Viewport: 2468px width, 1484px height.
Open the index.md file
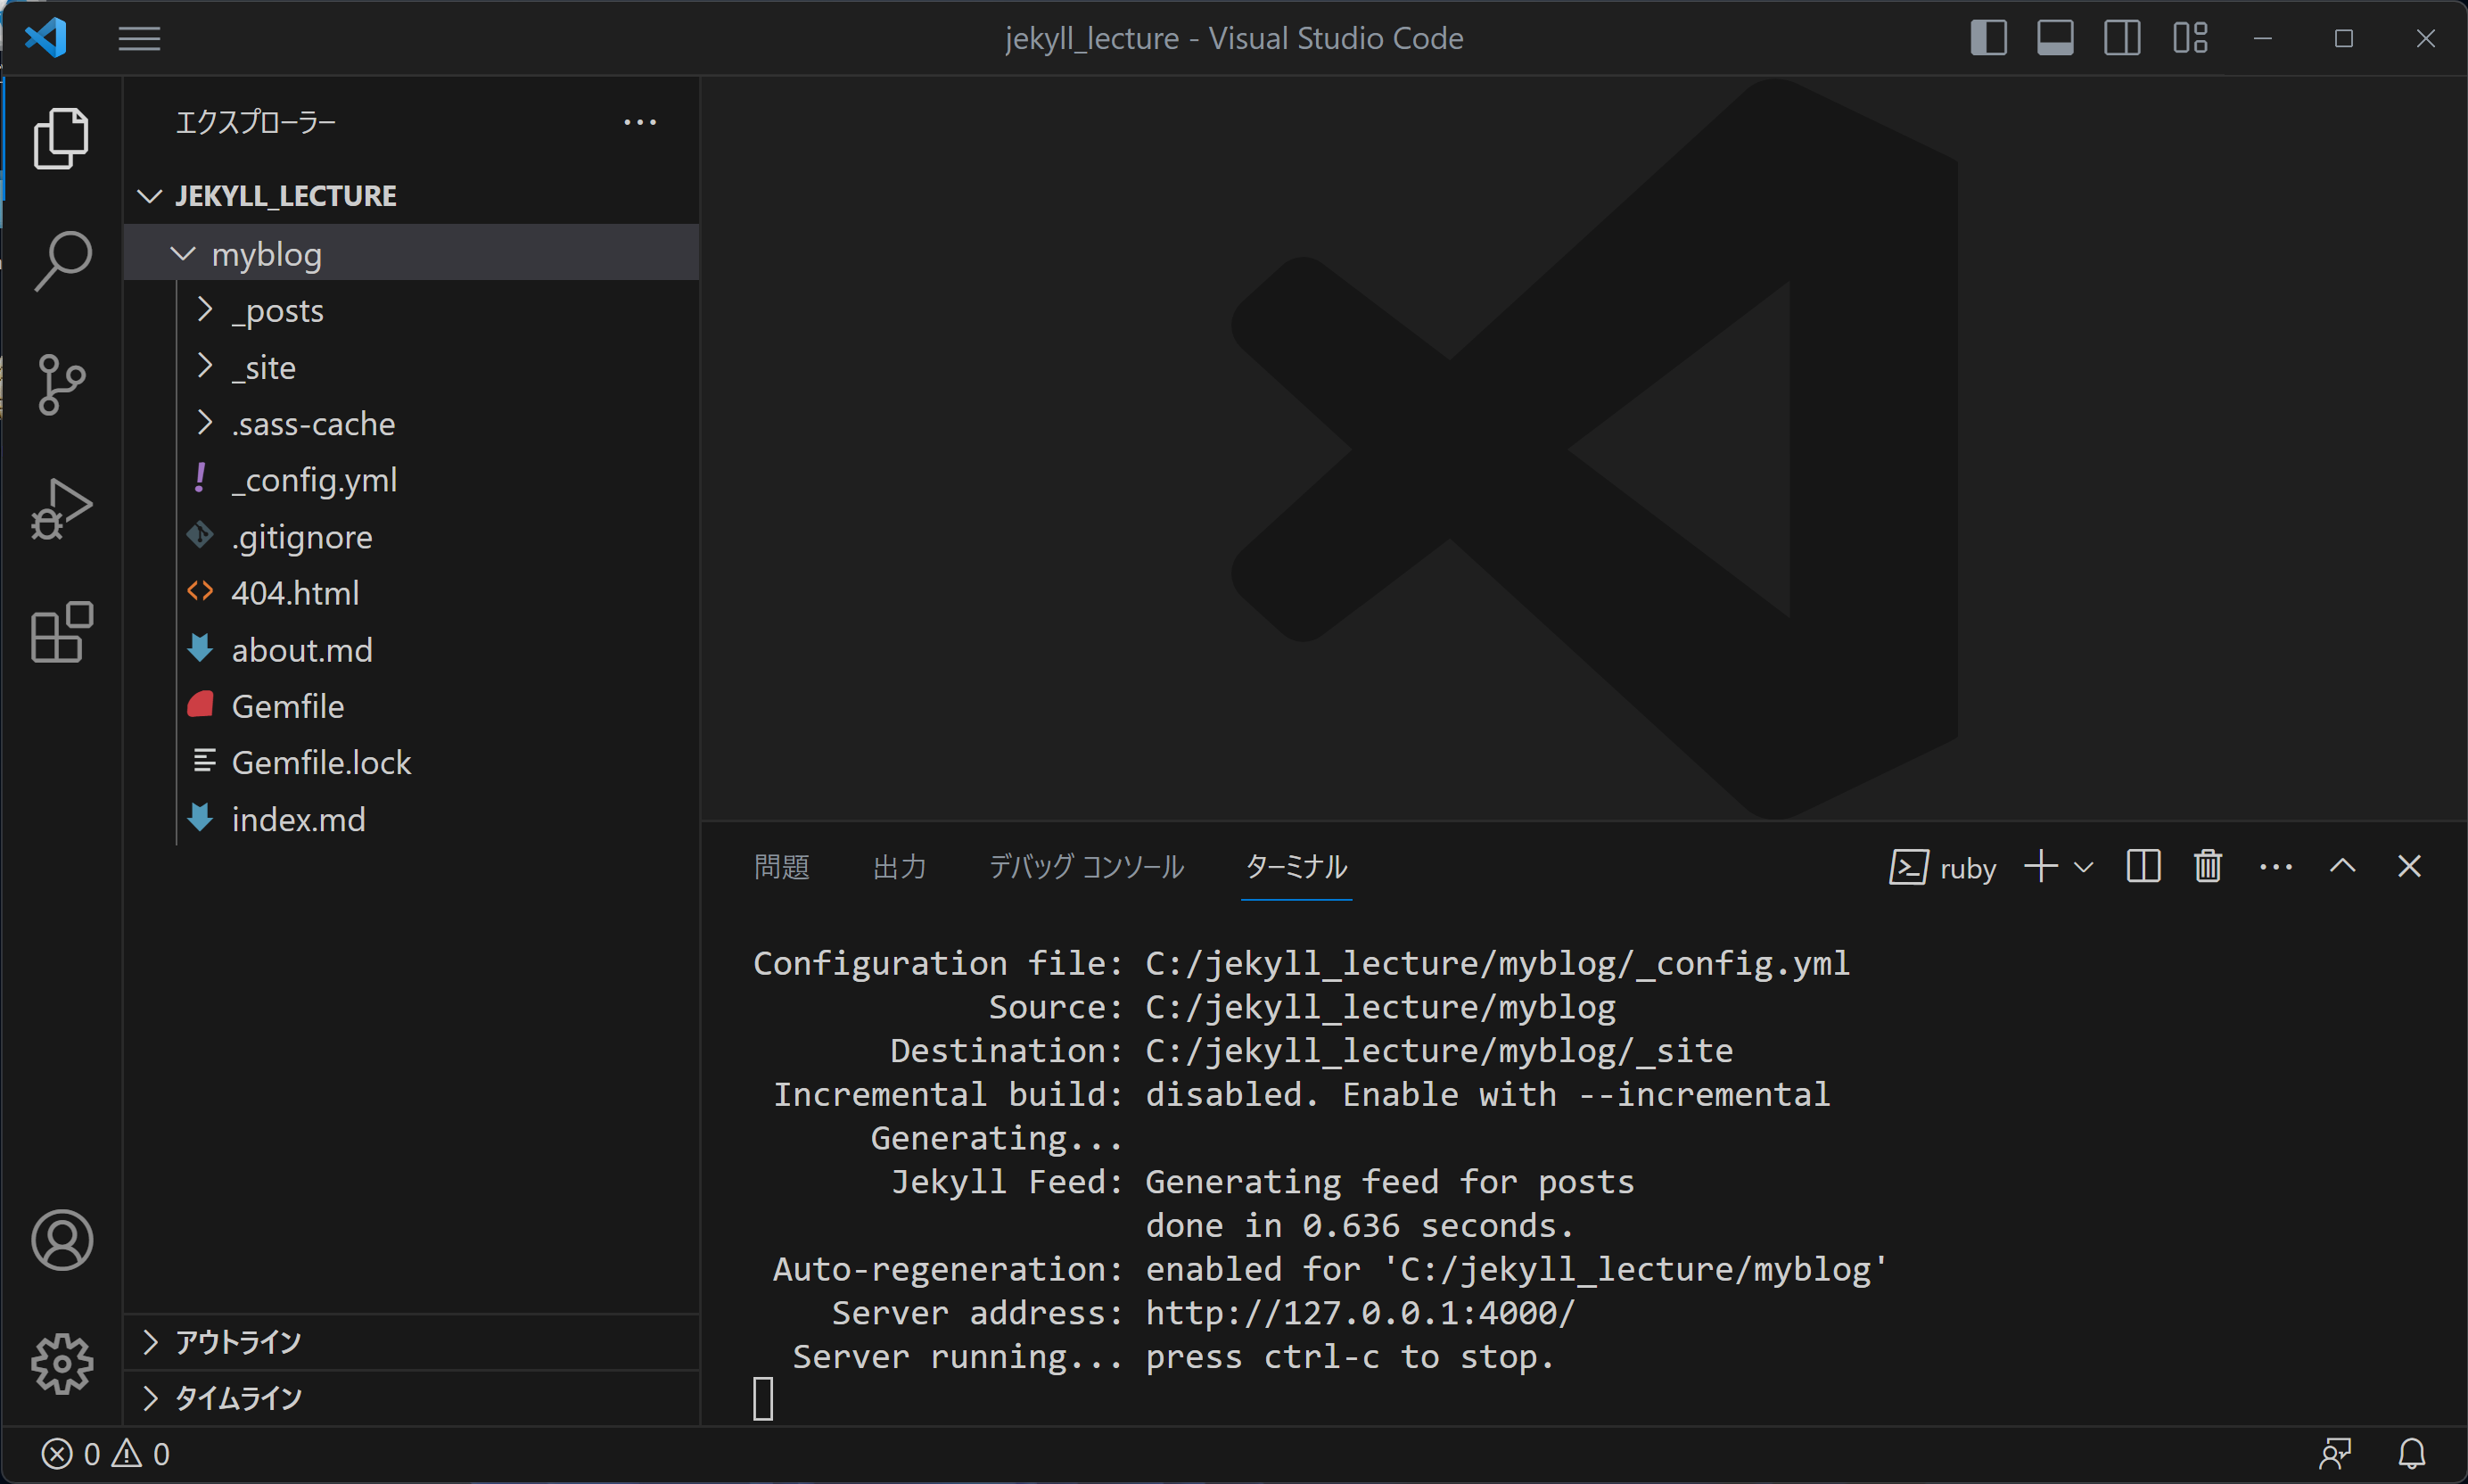(x=411, y=820)
